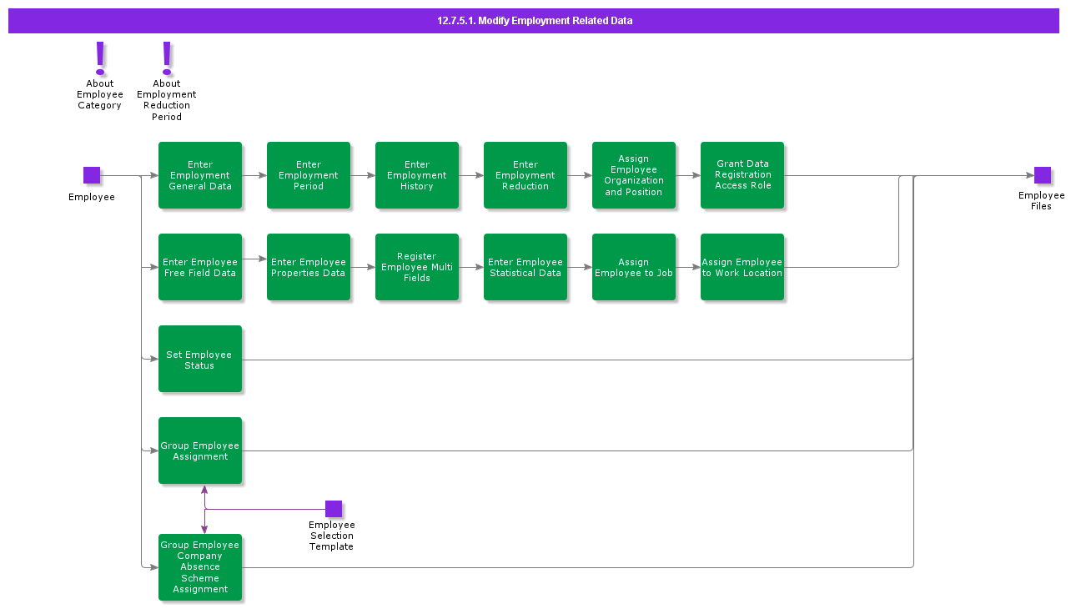Click Group Employee Company Absence Scheme Assignment

click(200, 567)
